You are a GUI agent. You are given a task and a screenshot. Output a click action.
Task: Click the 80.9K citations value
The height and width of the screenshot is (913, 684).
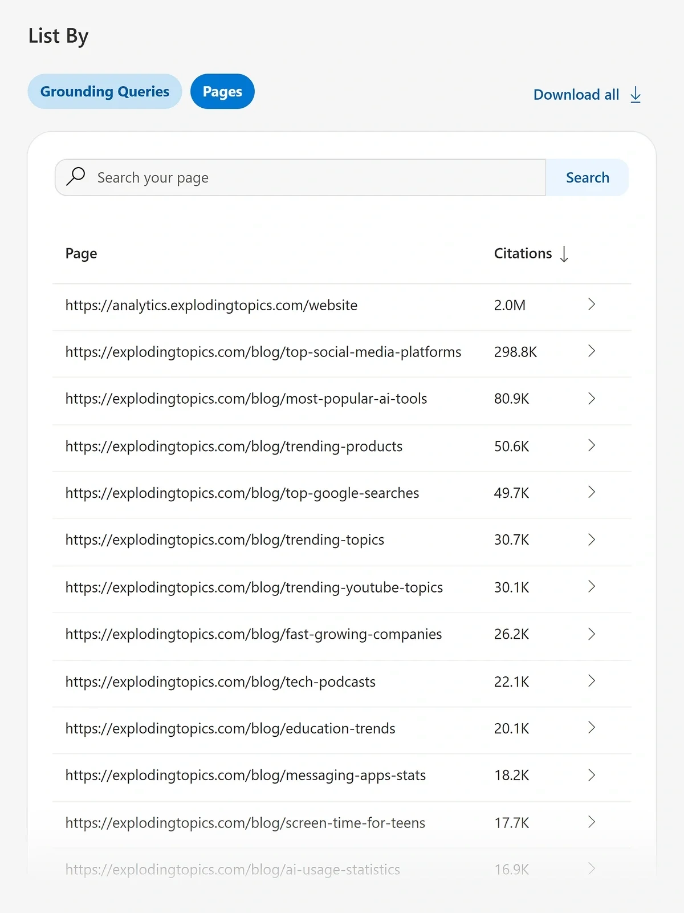[511, 399]
